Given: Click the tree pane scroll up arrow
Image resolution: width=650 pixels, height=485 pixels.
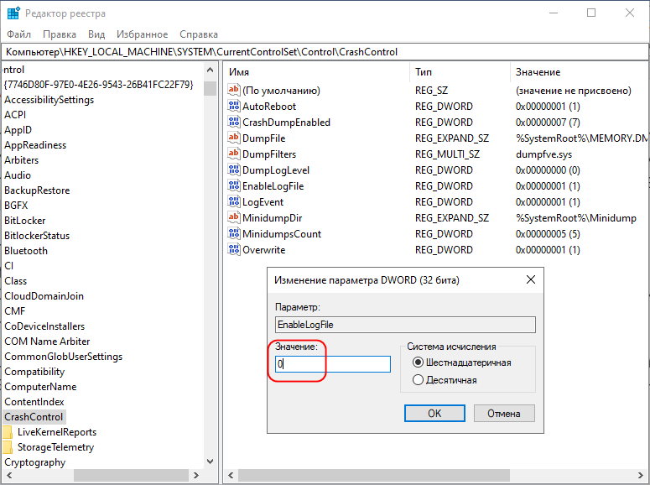Looking at the screenshot, I should 211,70.
